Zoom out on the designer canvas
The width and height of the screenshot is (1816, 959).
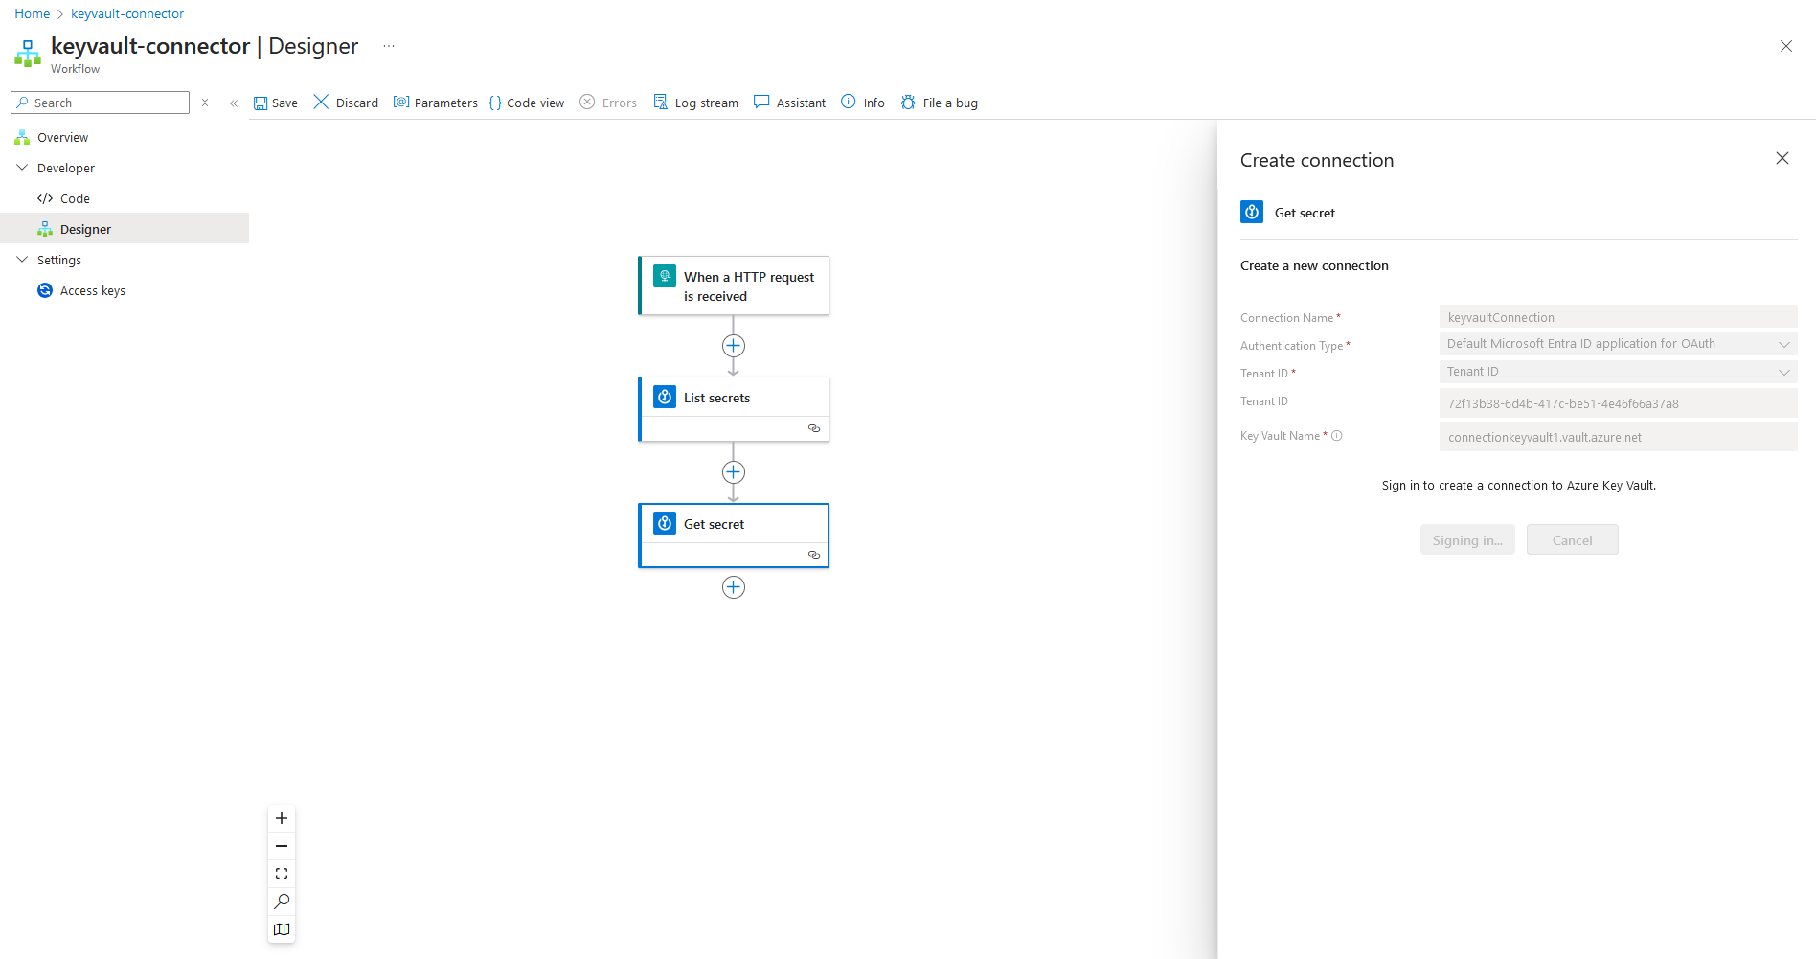click(282, 846)
